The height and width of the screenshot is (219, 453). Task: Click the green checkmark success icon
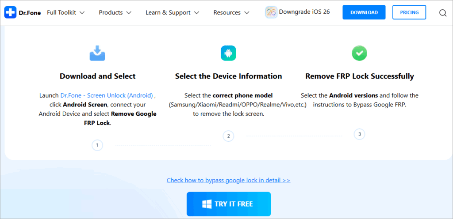point(359,53)
